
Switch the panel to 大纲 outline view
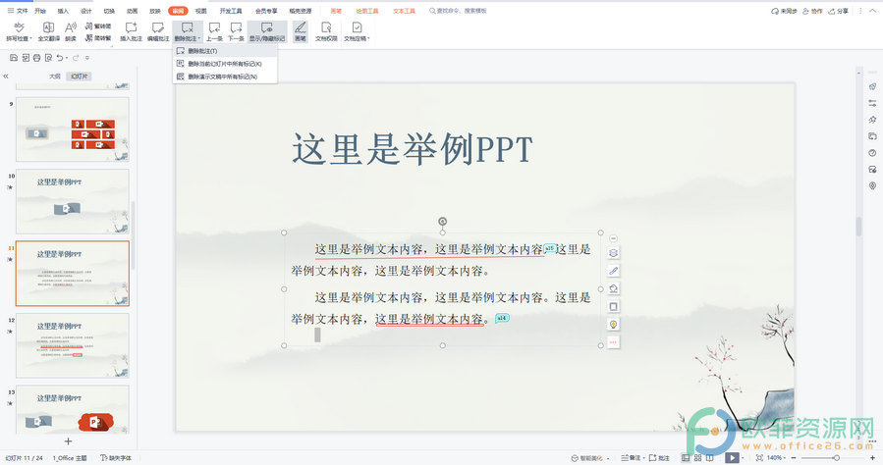pos(55,76)
